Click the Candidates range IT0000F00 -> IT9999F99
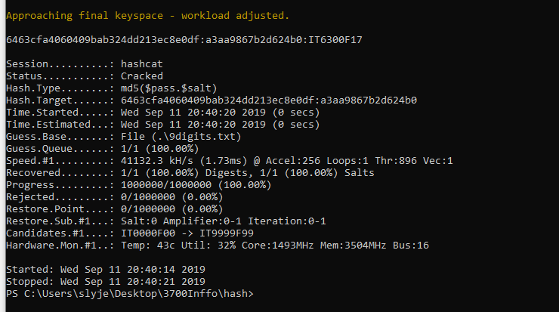The height and width of the screenshot is (312, 559). (194, 233)
